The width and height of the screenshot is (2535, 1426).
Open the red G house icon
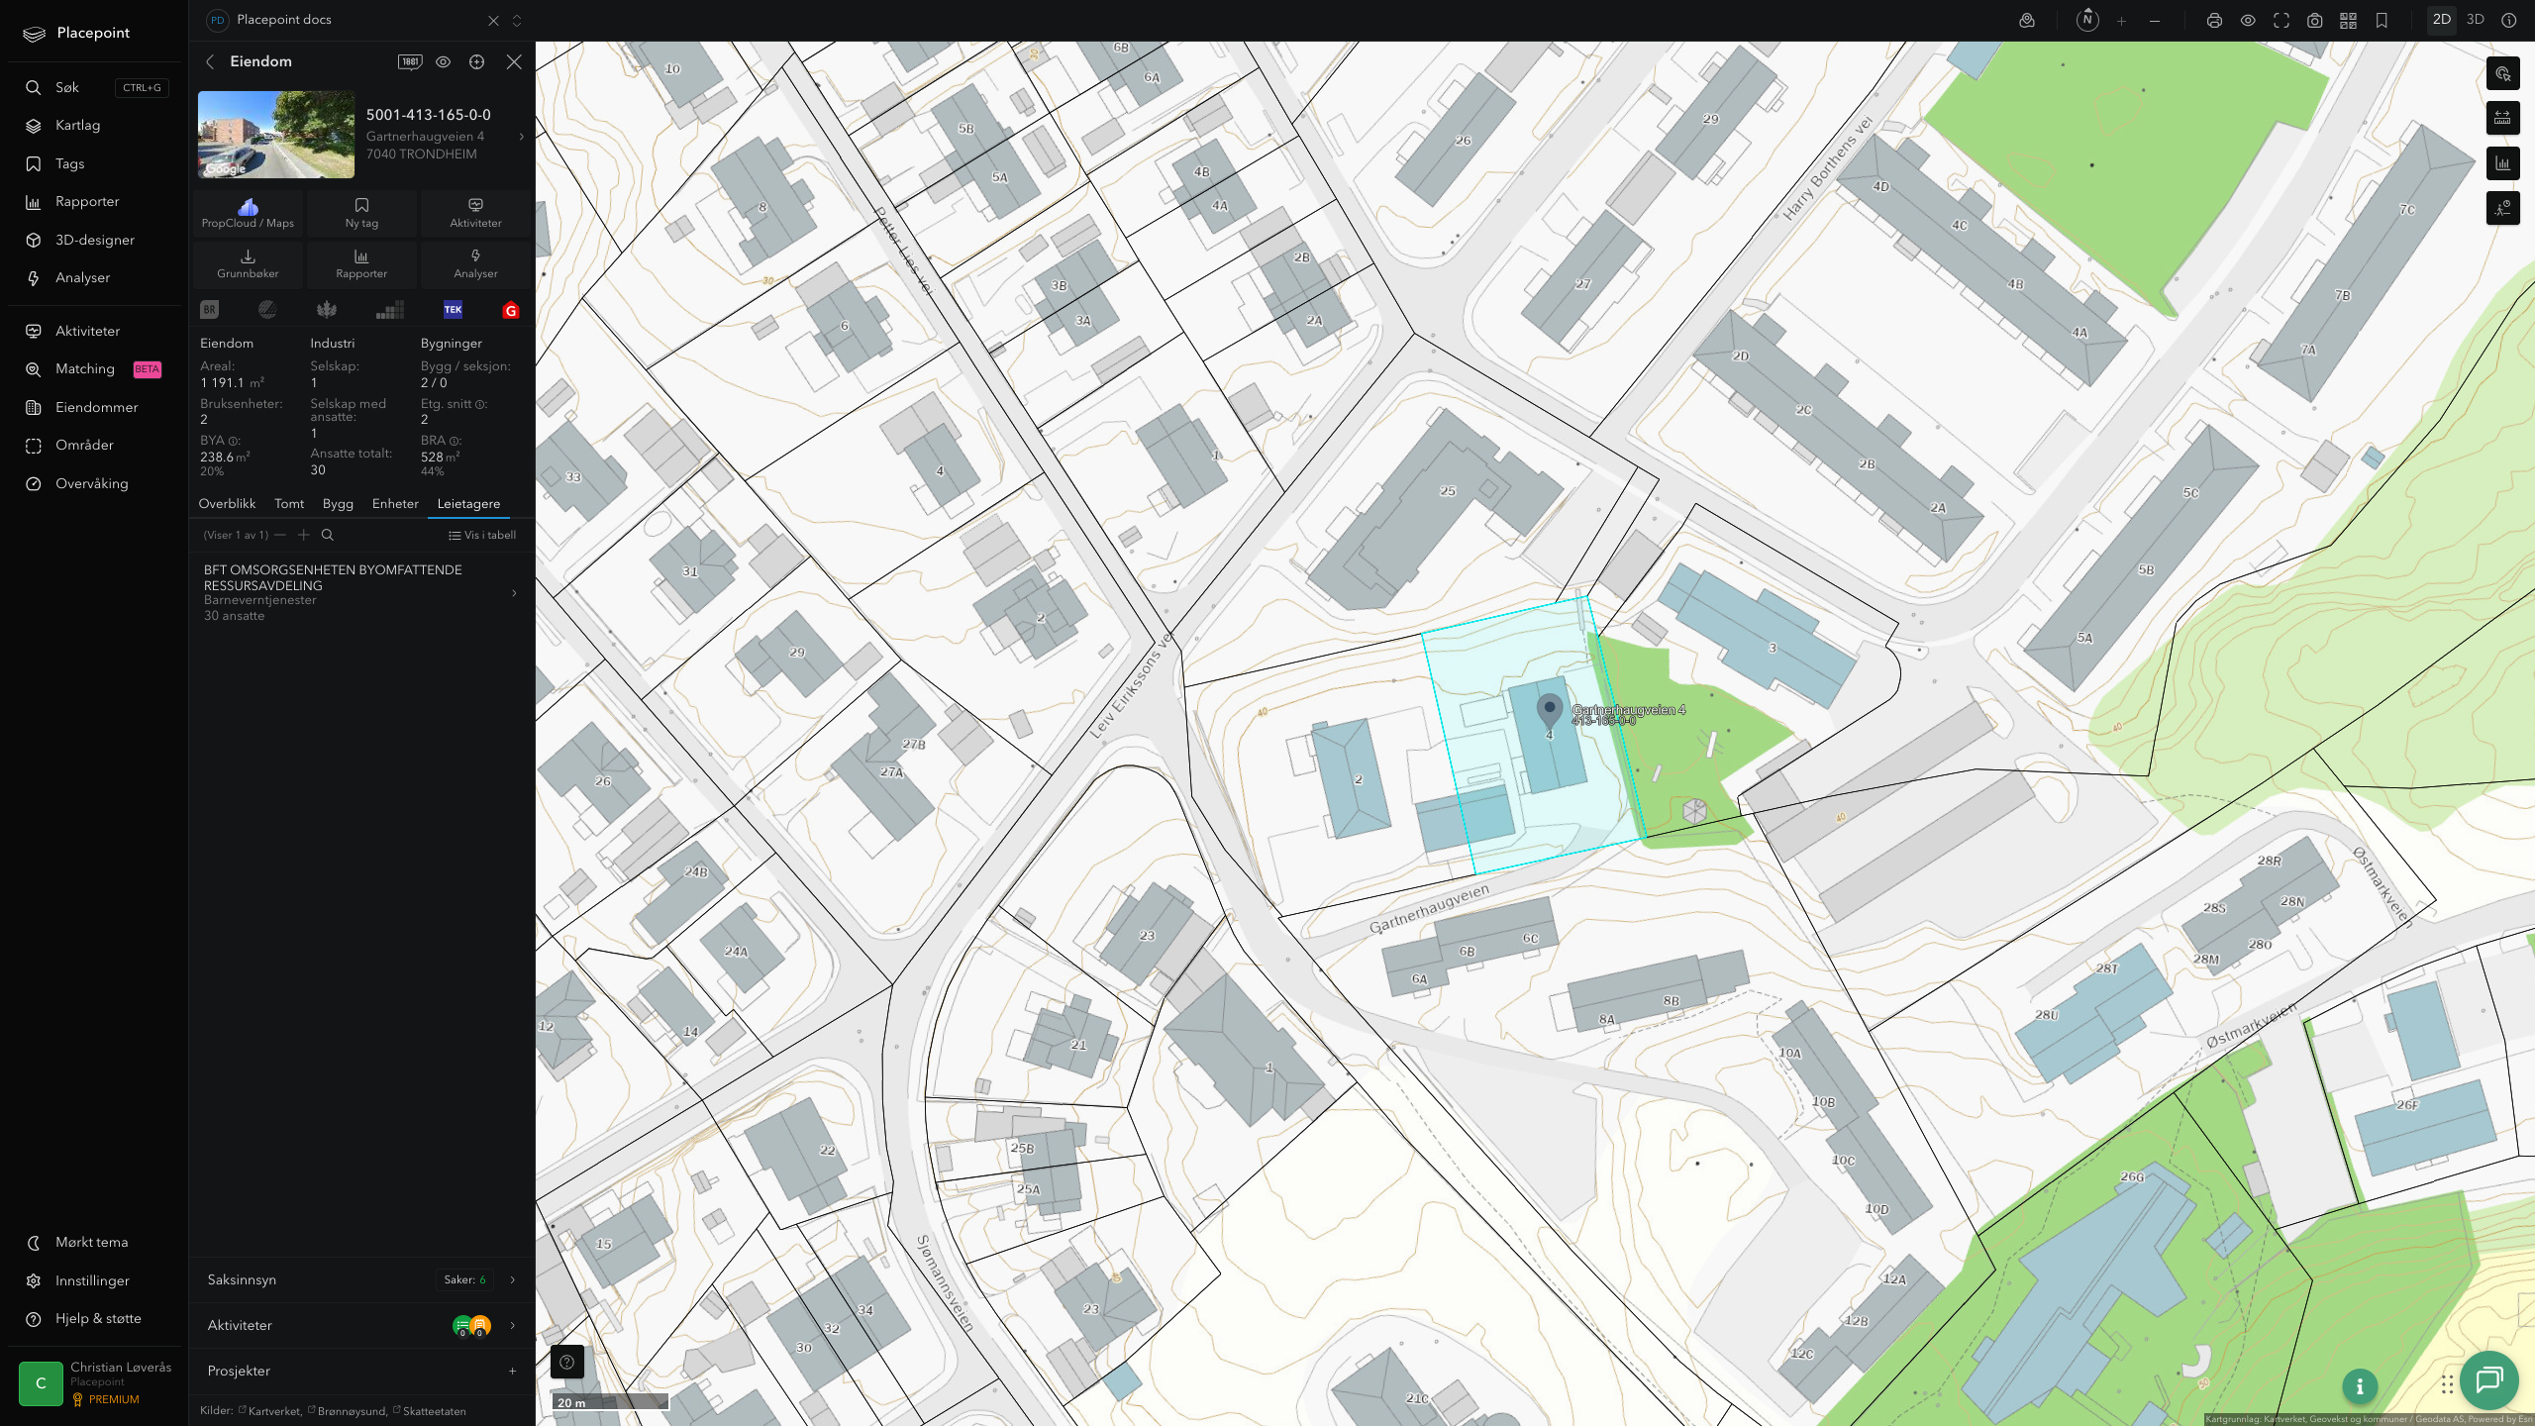511,310
